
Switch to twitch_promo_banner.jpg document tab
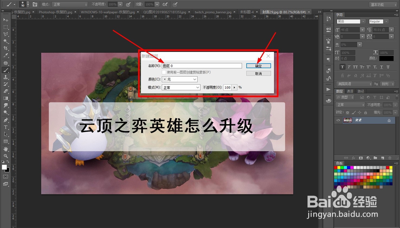tap(213, 12)
